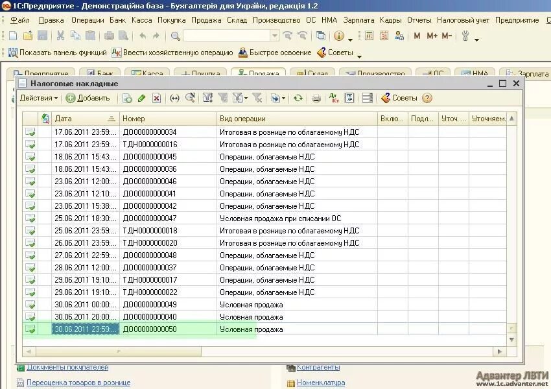Open the calculator icon
This screenshot has height=389, width=551.
(369, 36)
